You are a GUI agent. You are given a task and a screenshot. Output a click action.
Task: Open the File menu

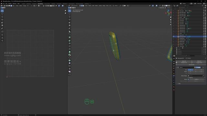(x=4, y=4)
